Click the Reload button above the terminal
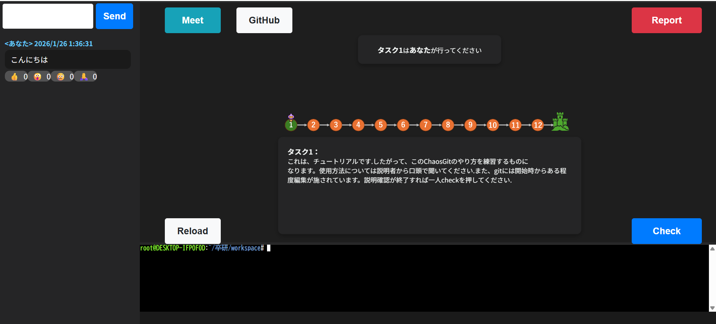 (x=192, y=231)
